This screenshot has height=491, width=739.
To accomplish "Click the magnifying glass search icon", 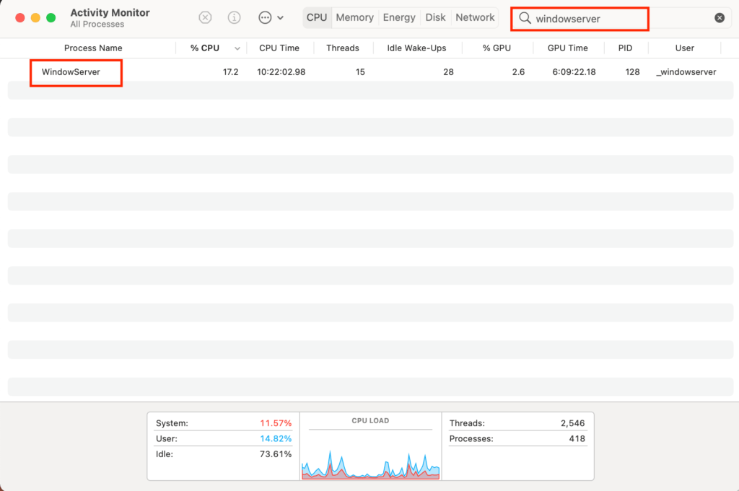I will point(525,18).
